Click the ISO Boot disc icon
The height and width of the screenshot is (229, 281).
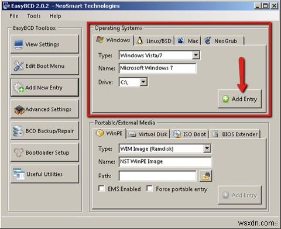tap(177, 134)
